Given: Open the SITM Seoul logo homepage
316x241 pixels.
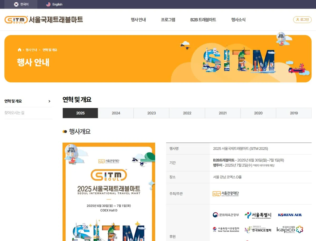Looking at the screenshot, I should tap(44, 20).
